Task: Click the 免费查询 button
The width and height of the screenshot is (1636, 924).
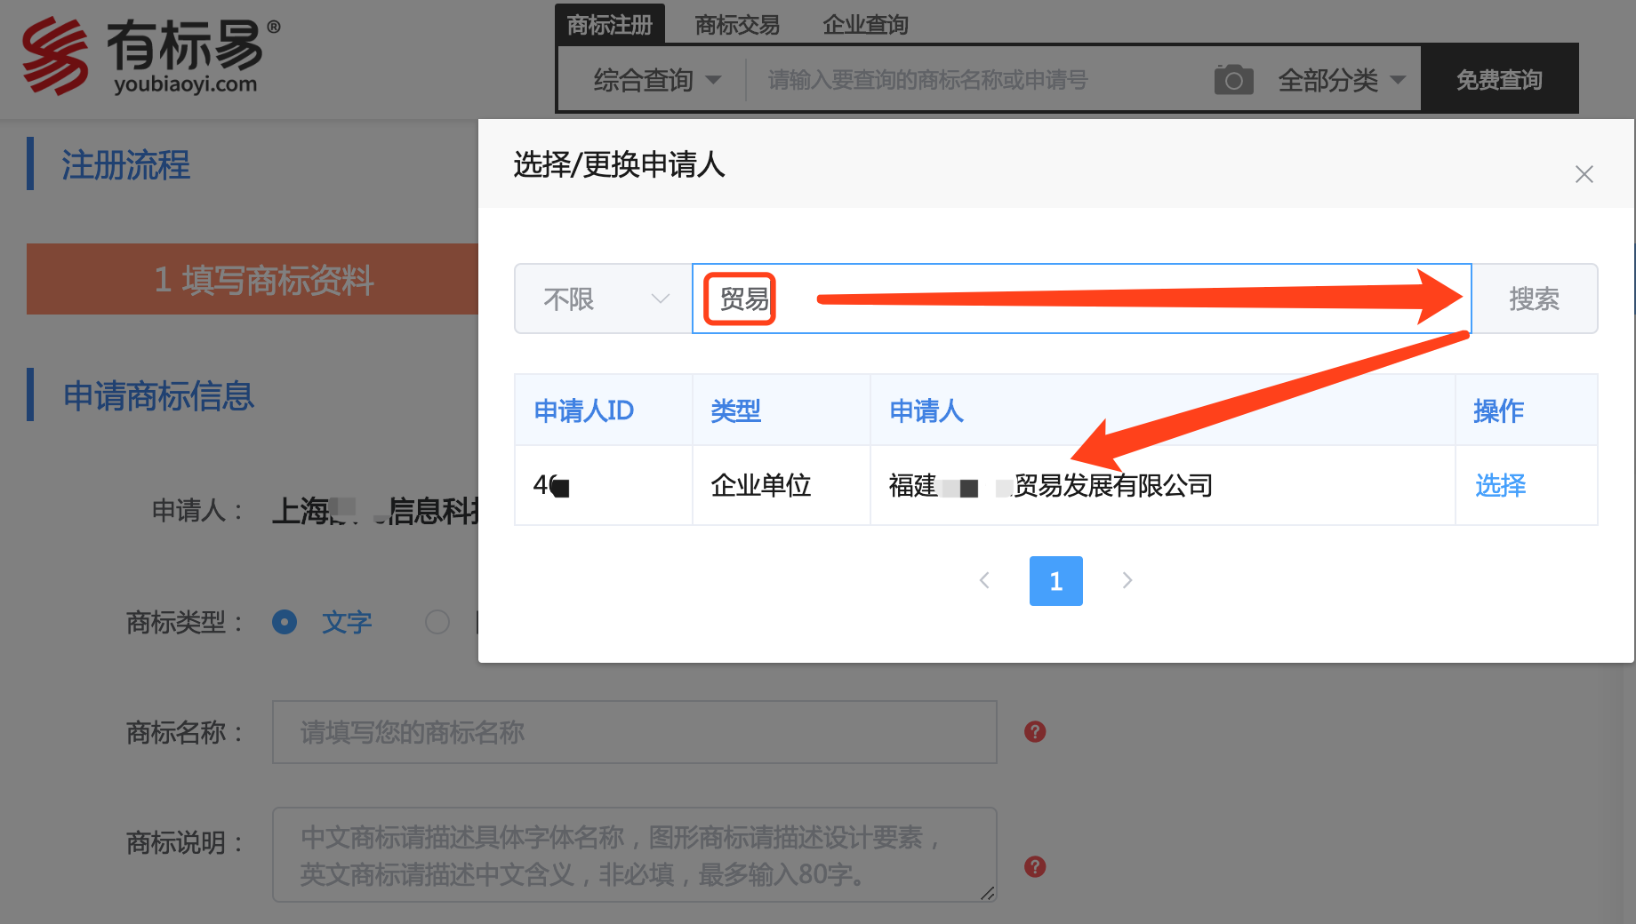Action: click(1499, 80)
